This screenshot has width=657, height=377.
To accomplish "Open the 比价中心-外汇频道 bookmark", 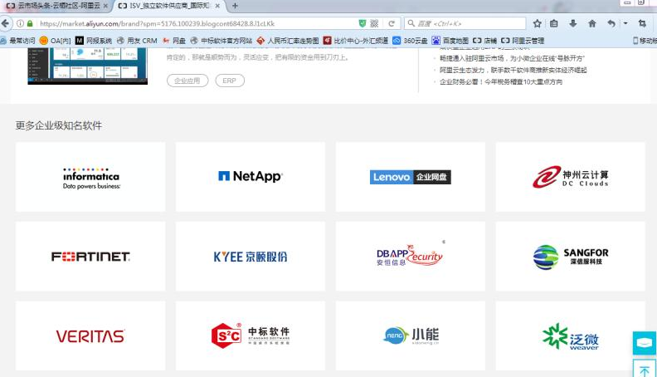I will click(x=356, y=41).
